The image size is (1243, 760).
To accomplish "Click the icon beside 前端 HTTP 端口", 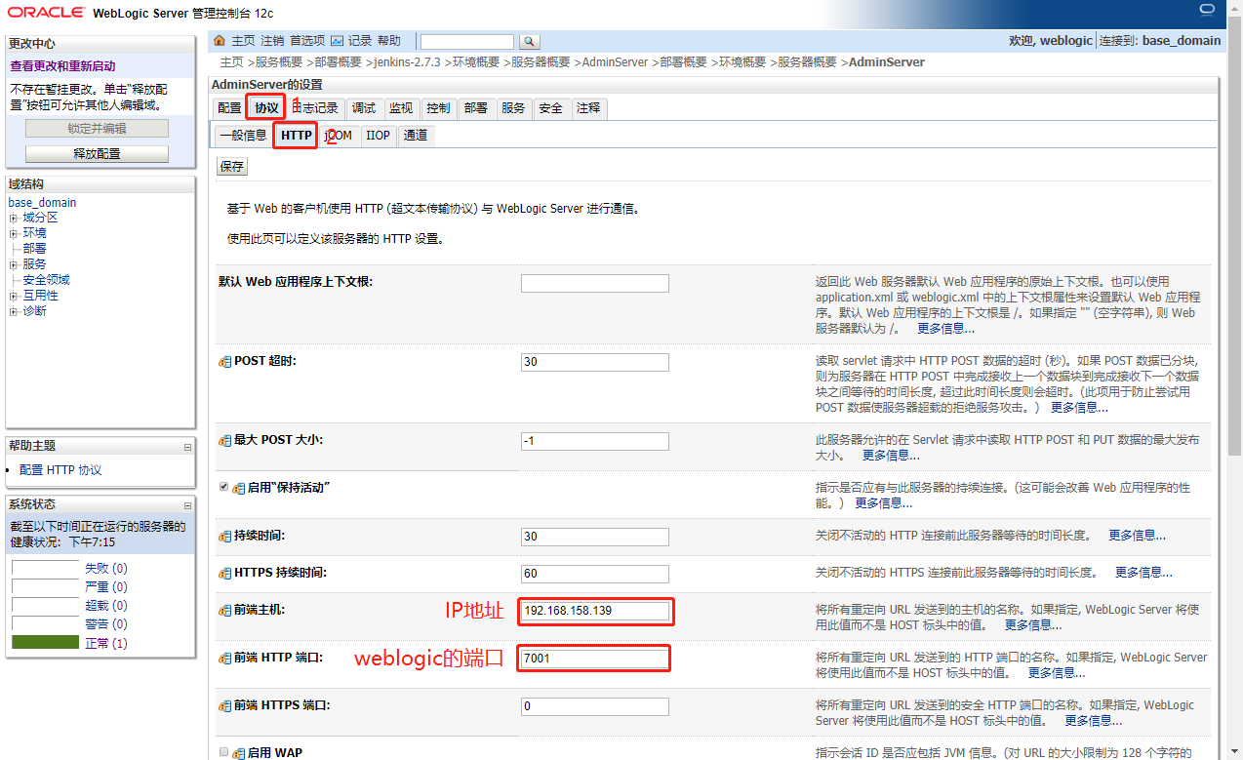I will pos(224,658).
